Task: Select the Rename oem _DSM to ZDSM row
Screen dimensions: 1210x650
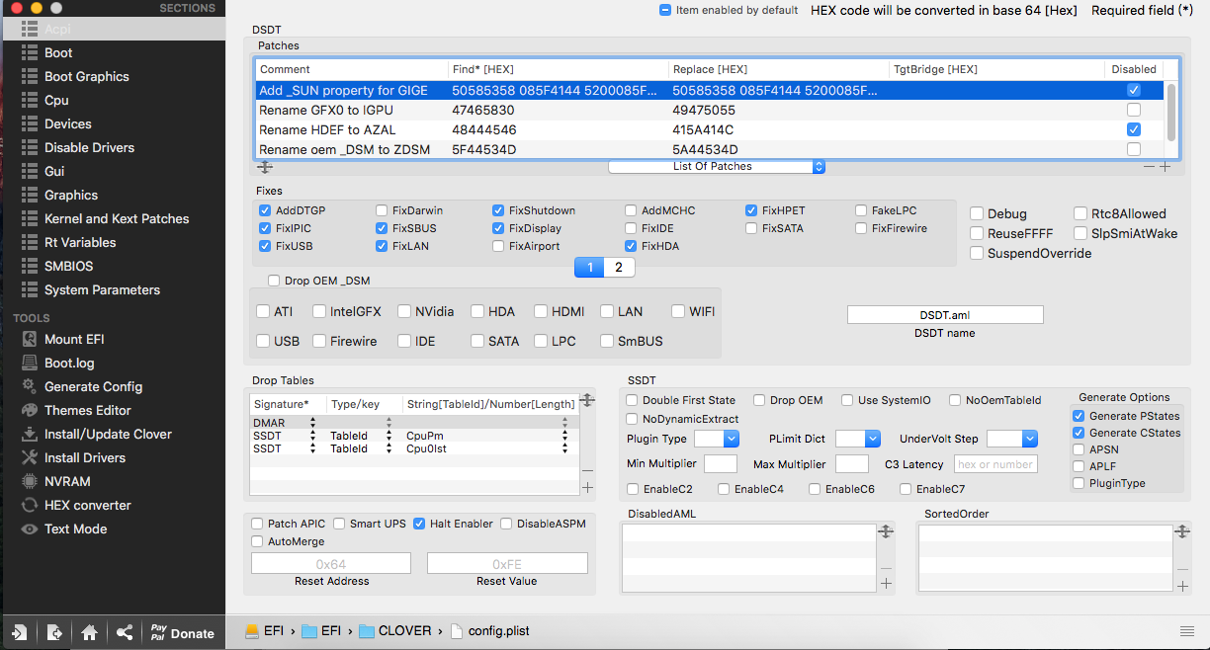Action: point(710,149)
